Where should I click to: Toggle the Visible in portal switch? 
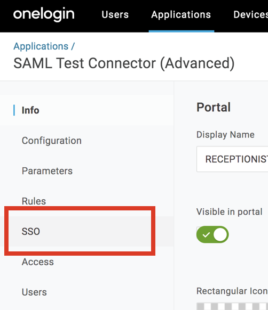[x=212, y=235]
